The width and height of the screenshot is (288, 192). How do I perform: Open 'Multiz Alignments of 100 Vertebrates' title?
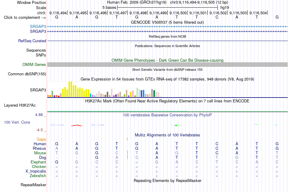click(167, 135)
